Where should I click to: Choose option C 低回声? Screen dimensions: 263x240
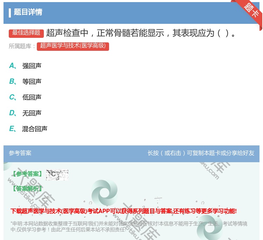25,97
